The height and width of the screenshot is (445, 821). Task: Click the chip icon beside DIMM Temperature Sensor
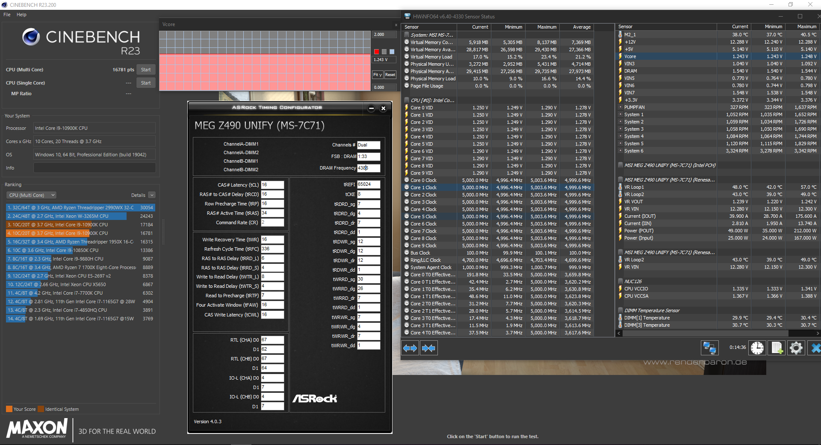(620, 310)
